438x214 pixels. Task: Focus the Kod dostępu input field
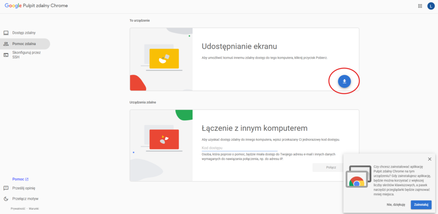pyautogui.click(x=240, y=148)
